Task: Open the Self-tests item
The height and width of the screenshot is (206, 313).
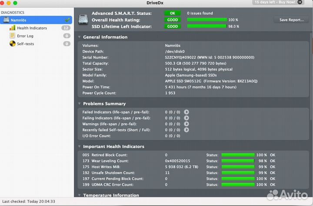Action: (x=25, y=44)
